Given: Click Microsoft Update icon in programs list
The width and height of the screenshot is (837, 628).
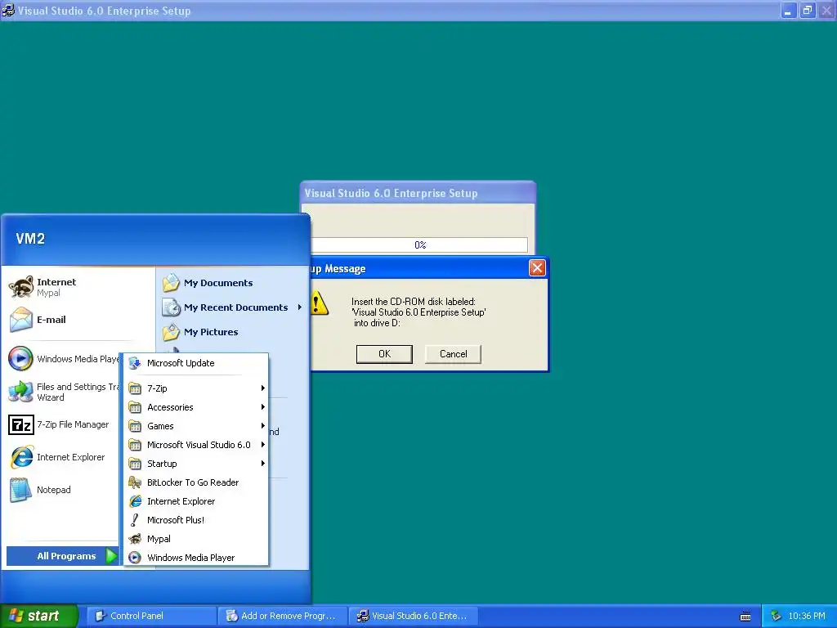Looking at the screenshot, I should point(135,363).
